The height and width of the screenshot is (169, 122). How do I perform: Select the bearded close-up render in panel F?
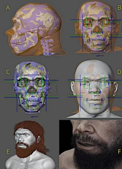click(x=91, y=145)
